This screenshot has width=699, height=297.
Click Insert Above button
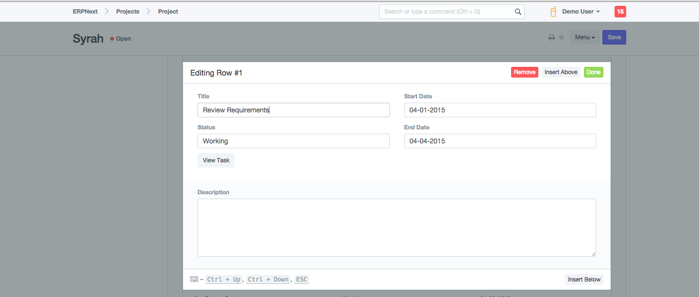click(561, 72)
